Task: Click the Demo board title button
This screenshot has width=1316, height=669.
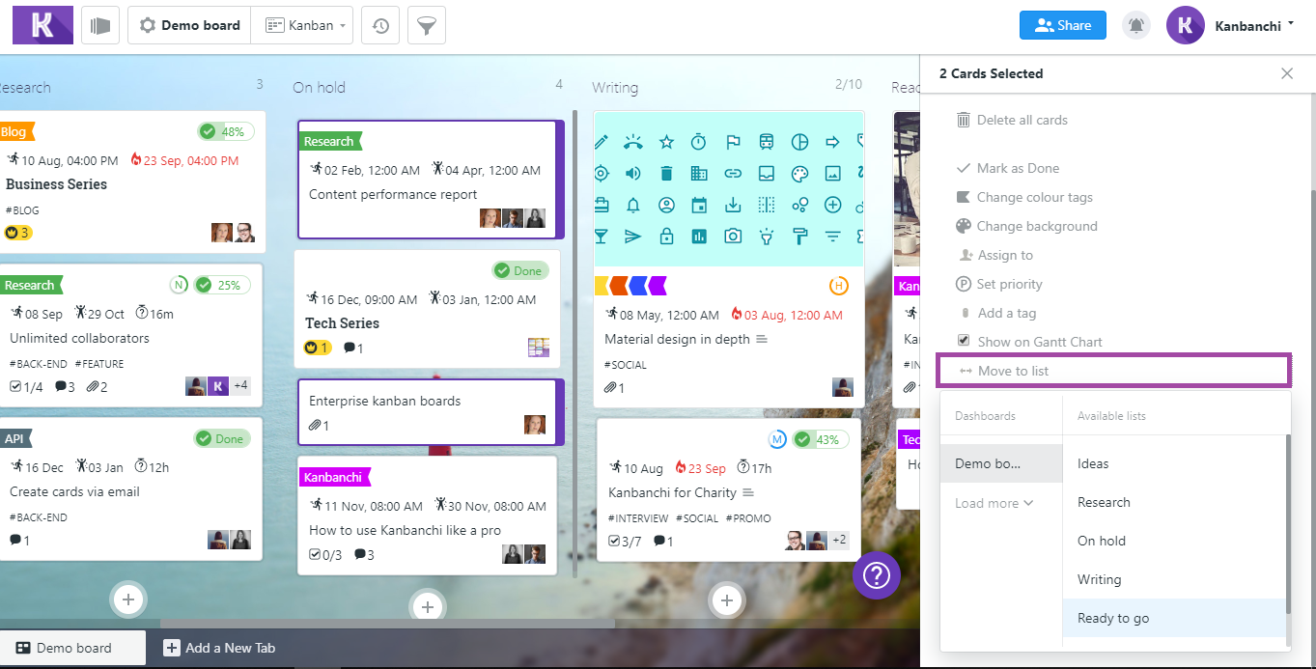Action: 189,26
